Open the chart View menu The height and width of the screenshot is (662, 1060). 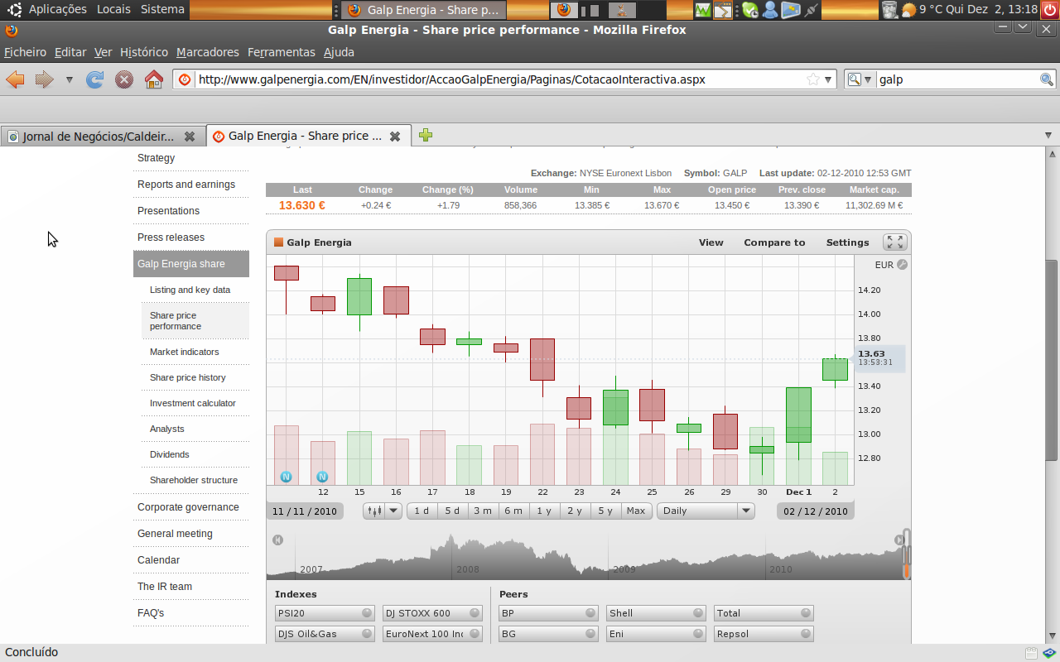711,242
